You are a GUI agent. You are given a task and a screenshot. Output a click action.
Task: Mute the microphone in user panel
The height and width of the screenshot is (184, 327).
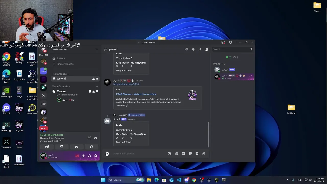(x=83, y=156)
